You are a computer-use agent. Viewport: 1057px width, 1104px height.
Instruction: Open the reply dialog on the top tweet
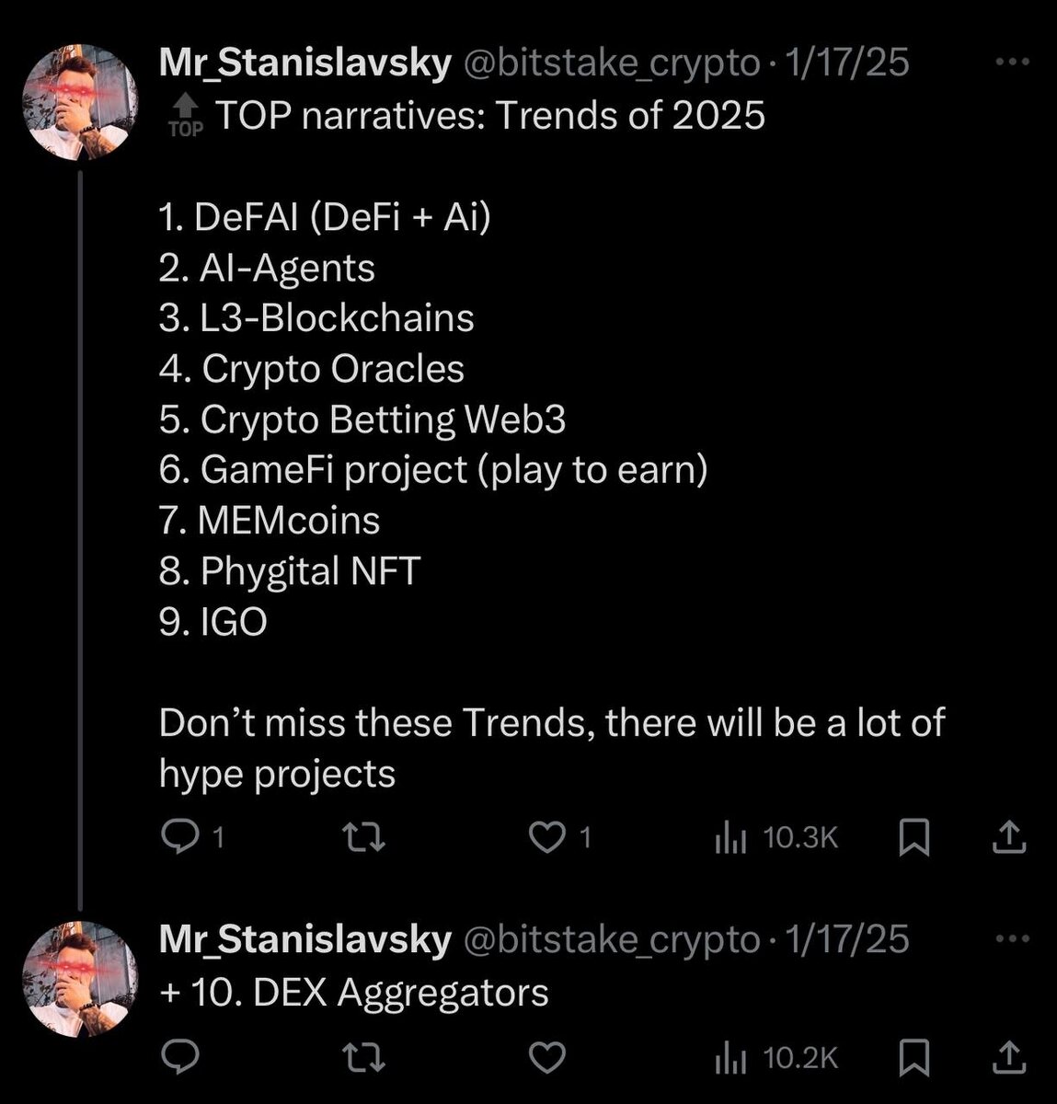point(180,835)
